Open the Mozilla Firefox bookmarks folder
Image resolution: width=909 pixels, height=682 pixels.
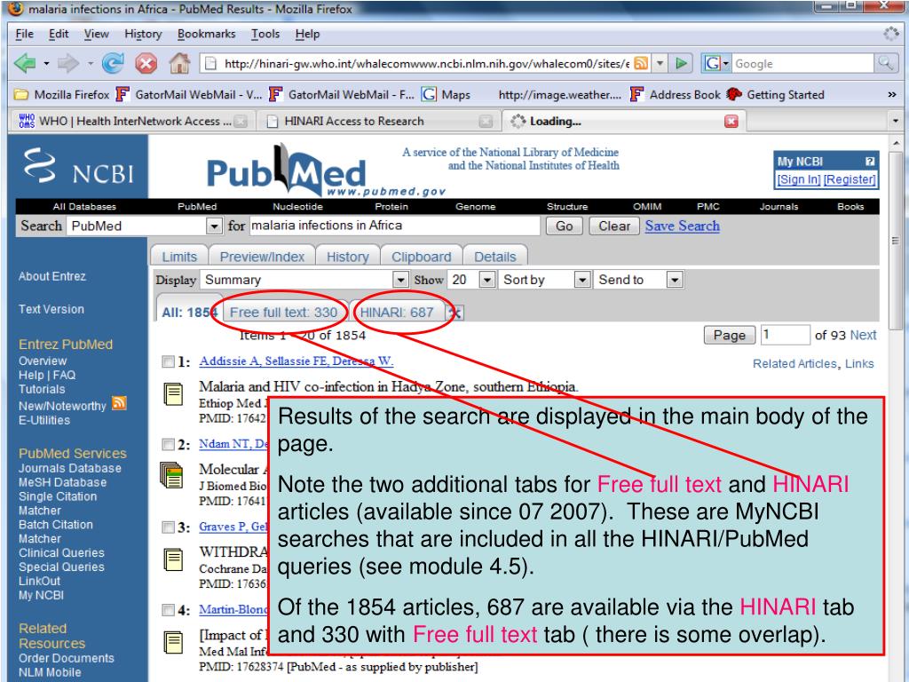pyautogui.click(x=61, y=94)
